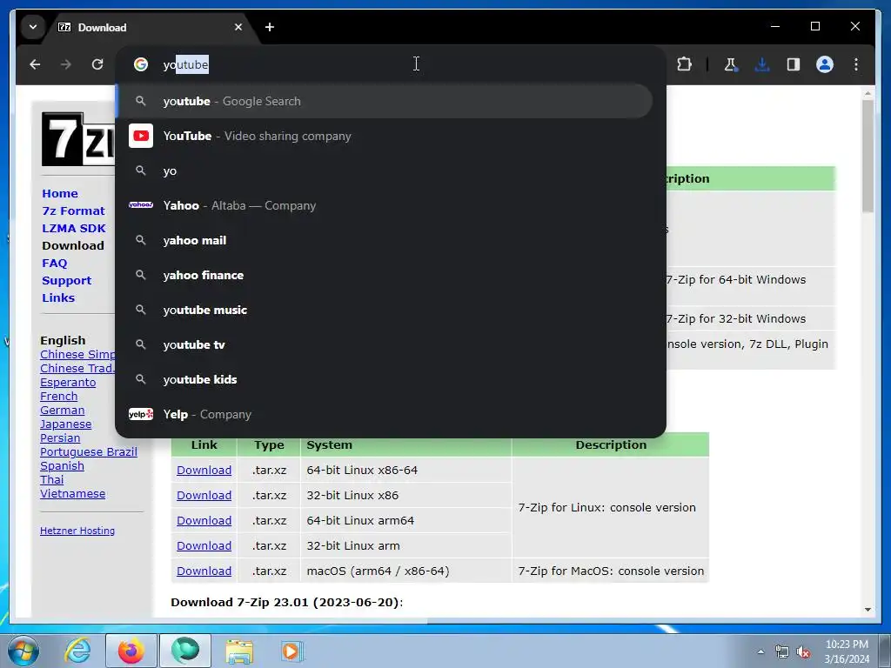This screenshot has height=668, width=891.
Task: Toggle the side panel icon
Action: coord(794,64)
